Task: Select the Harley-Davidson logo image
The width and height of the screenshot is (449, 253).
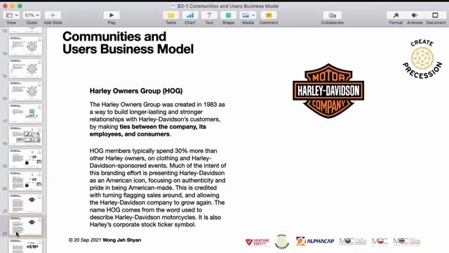Action: coord(328,91)
